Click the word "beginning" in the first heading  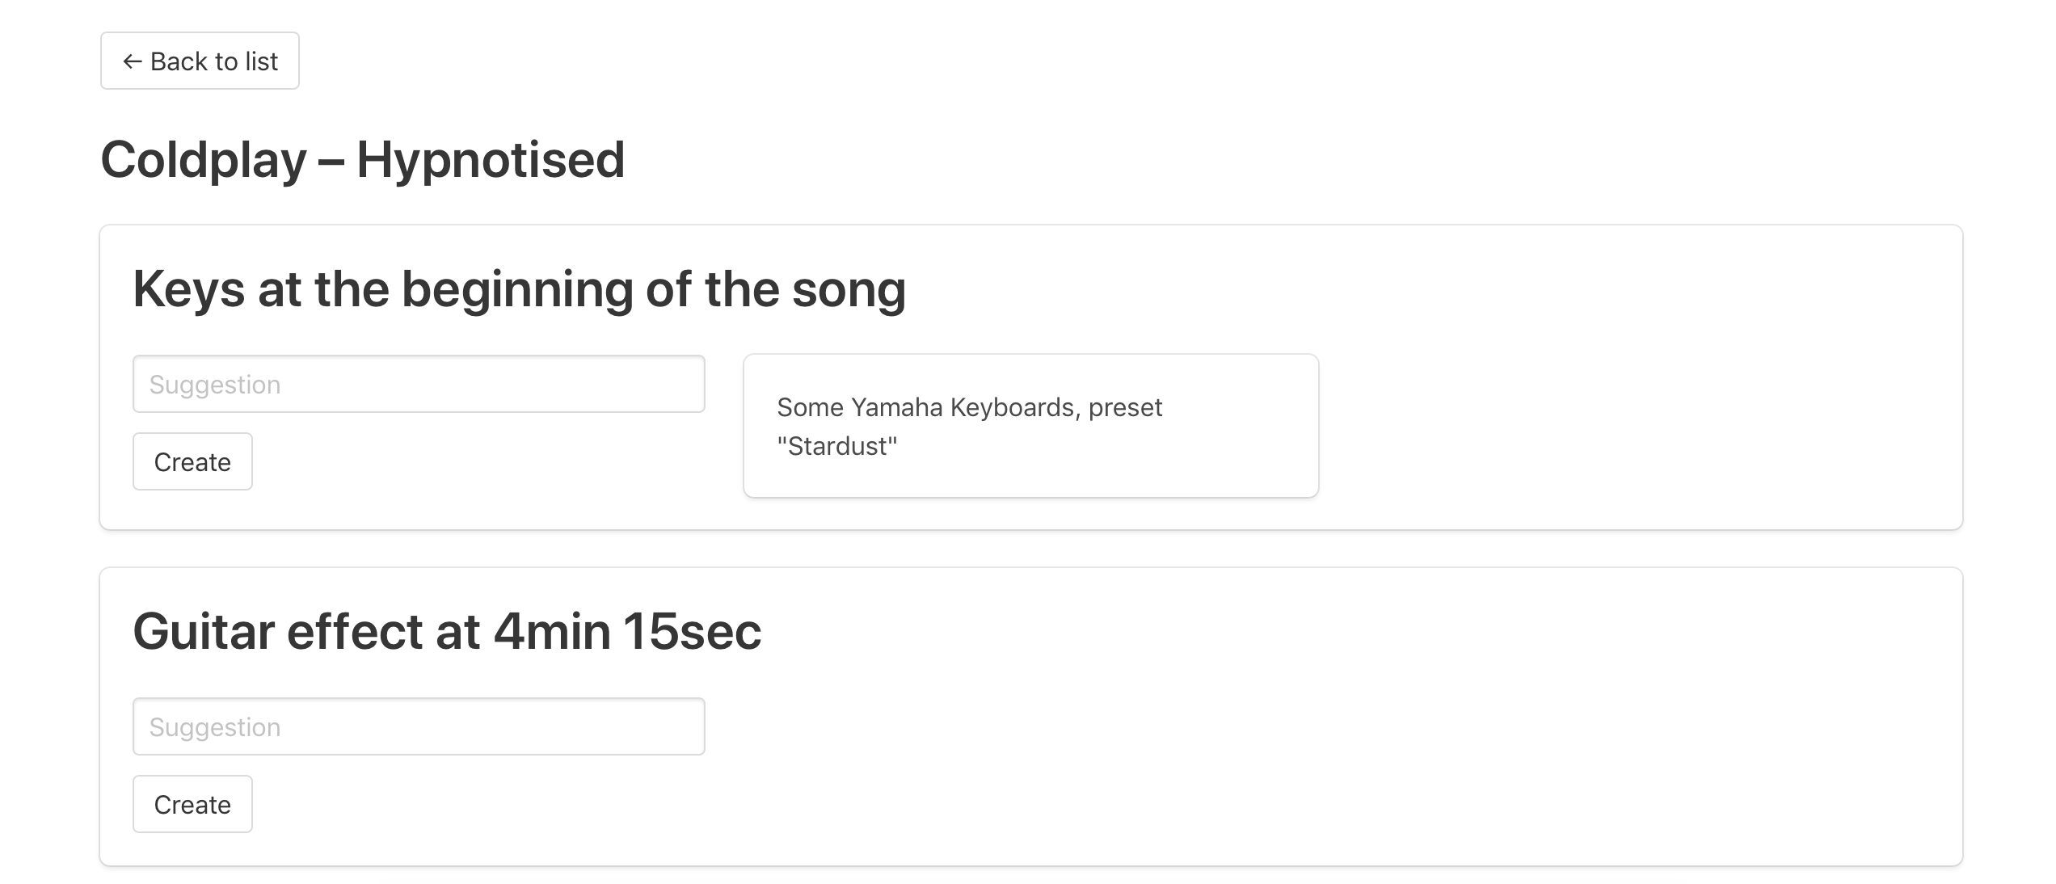[x=517, y=289]
